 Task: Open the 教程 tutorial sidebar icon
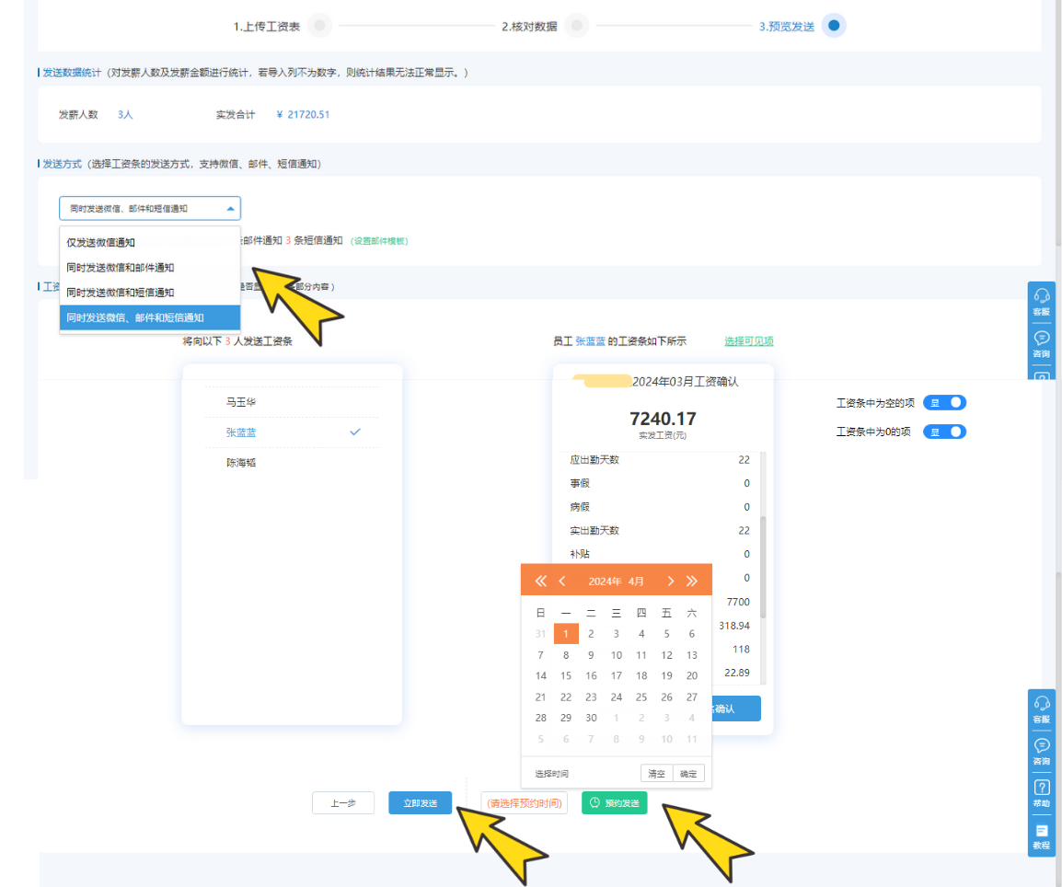coord(1042,835)
